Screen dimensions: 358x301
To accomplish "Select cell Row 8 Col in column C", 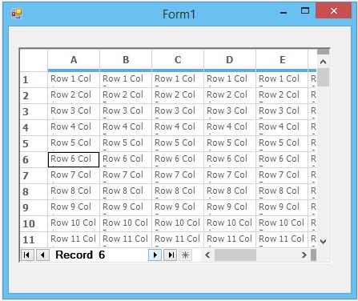I will click(x=178, y=191).
